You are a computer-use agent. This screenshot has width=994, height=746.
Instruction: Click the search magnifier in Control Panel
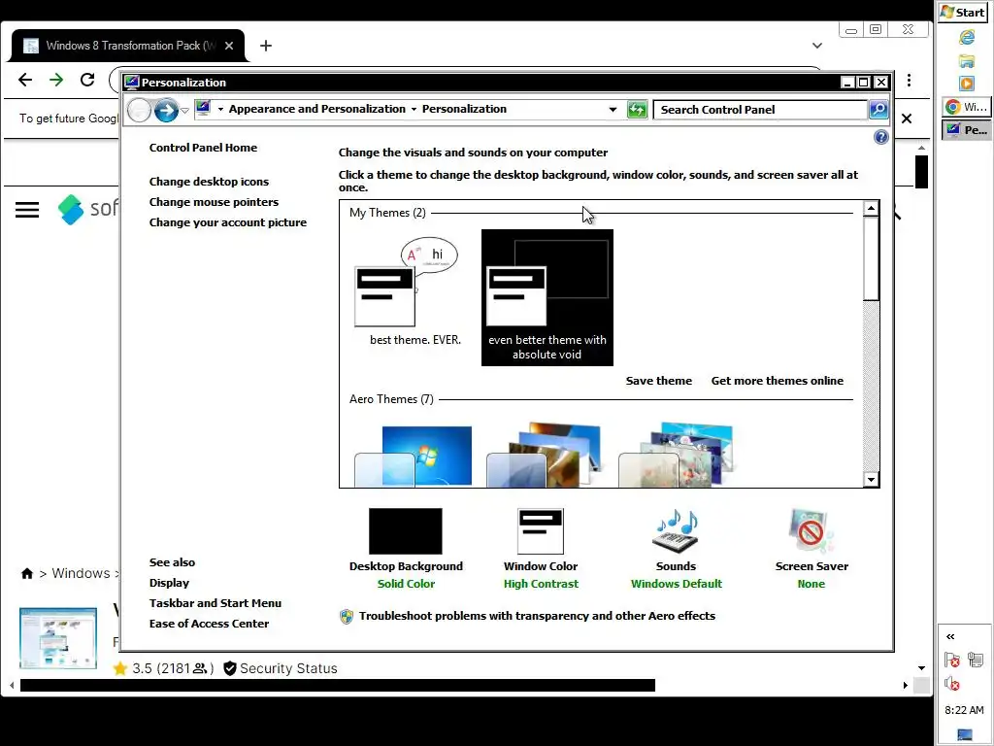(878, 110)
